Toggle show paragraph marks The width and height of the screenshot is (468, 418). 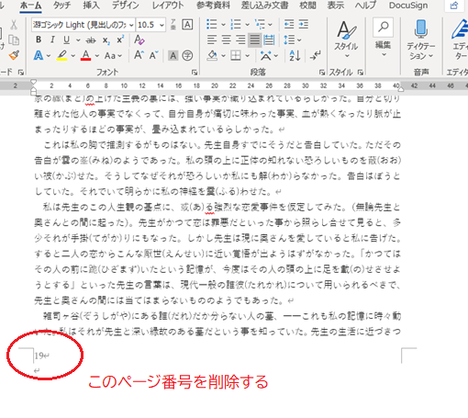315,56
